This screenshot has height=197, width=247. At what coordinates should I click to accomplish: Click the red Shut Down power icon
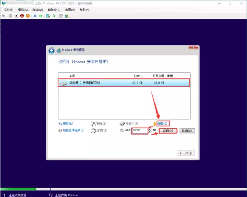(22, 16)
